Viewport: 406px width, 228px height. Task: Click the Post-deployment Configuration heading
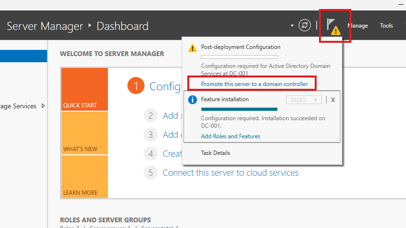point(241,47)
